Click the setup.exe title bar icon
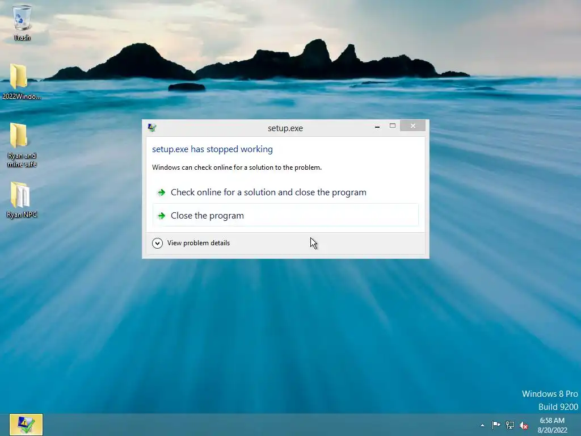Image resolution: width=581 pixels, height=436 pixels. pyautogui.click(x=152, y=128)
